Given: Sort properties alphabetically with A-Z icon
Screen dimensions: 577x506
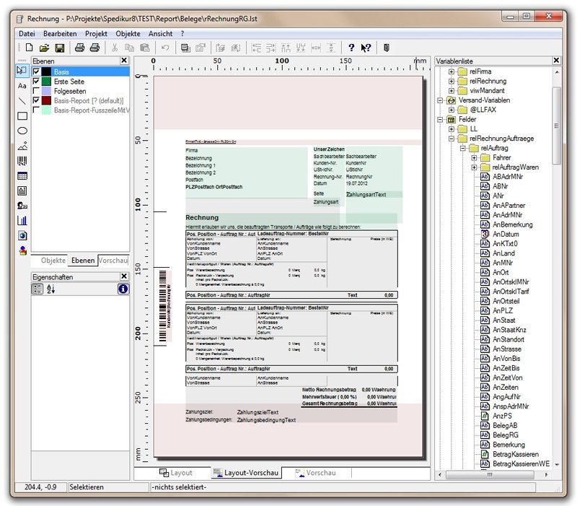Looking at the screenshot, I should [x=51, y=289].
